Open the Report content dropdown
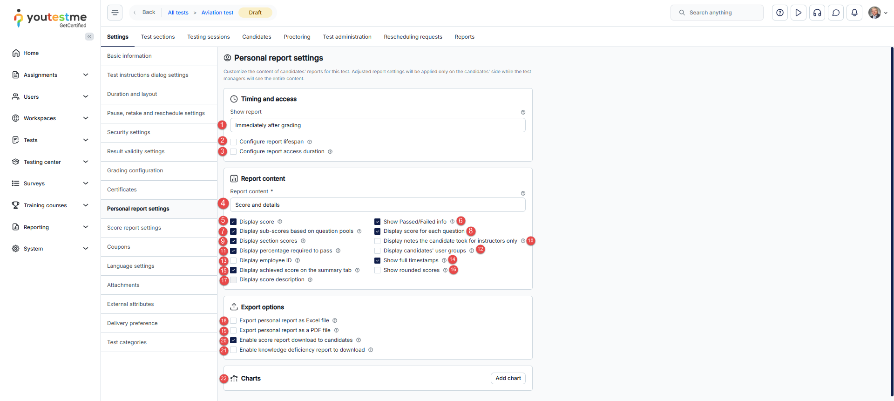The height and width of the screenshot is (401, 894). [x=378, y=205]
